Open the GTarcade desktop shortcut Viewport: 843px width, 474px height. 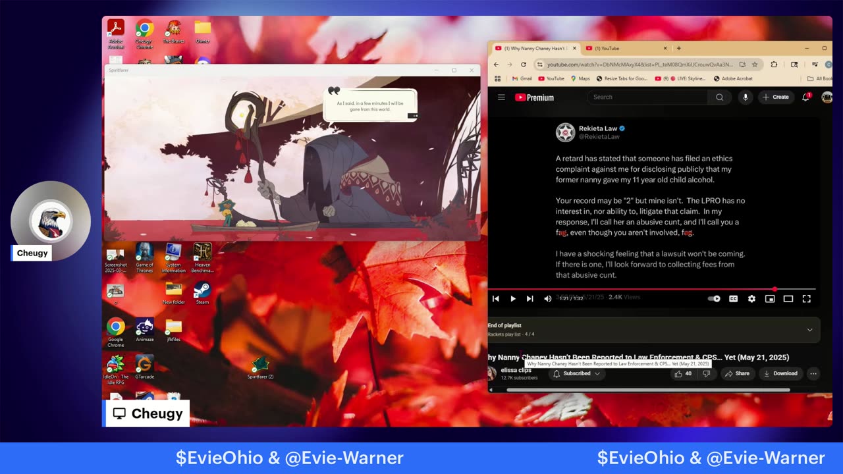pyautogui.click(x=144, y=367)
